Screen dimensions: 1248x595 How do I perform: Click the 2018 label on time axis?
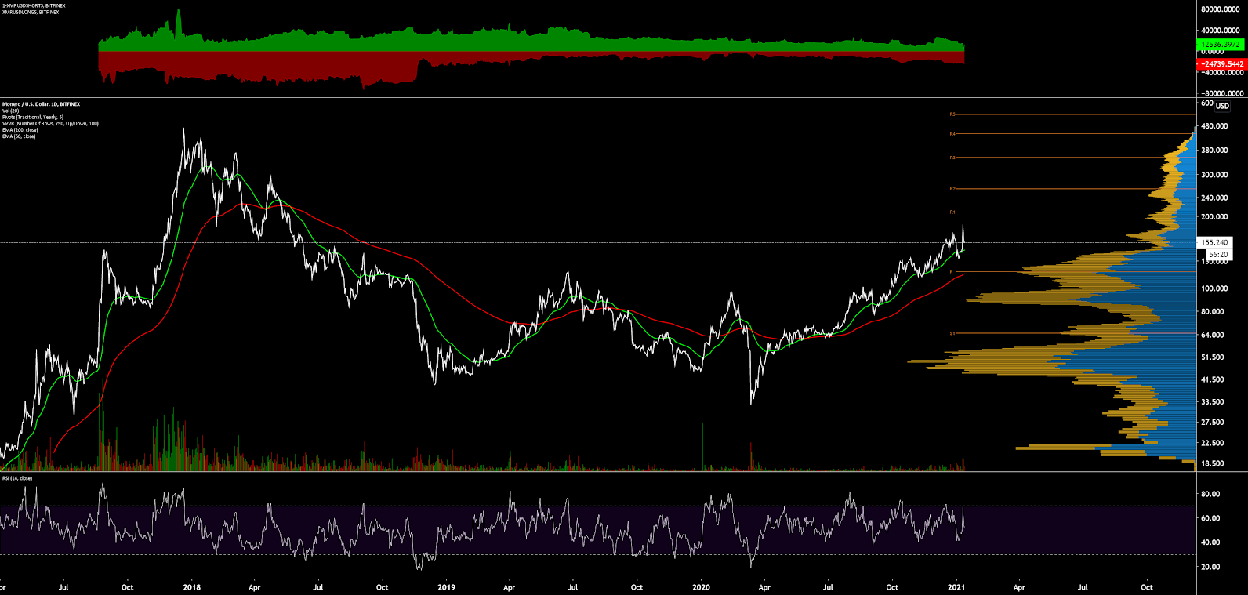(191, 587)
